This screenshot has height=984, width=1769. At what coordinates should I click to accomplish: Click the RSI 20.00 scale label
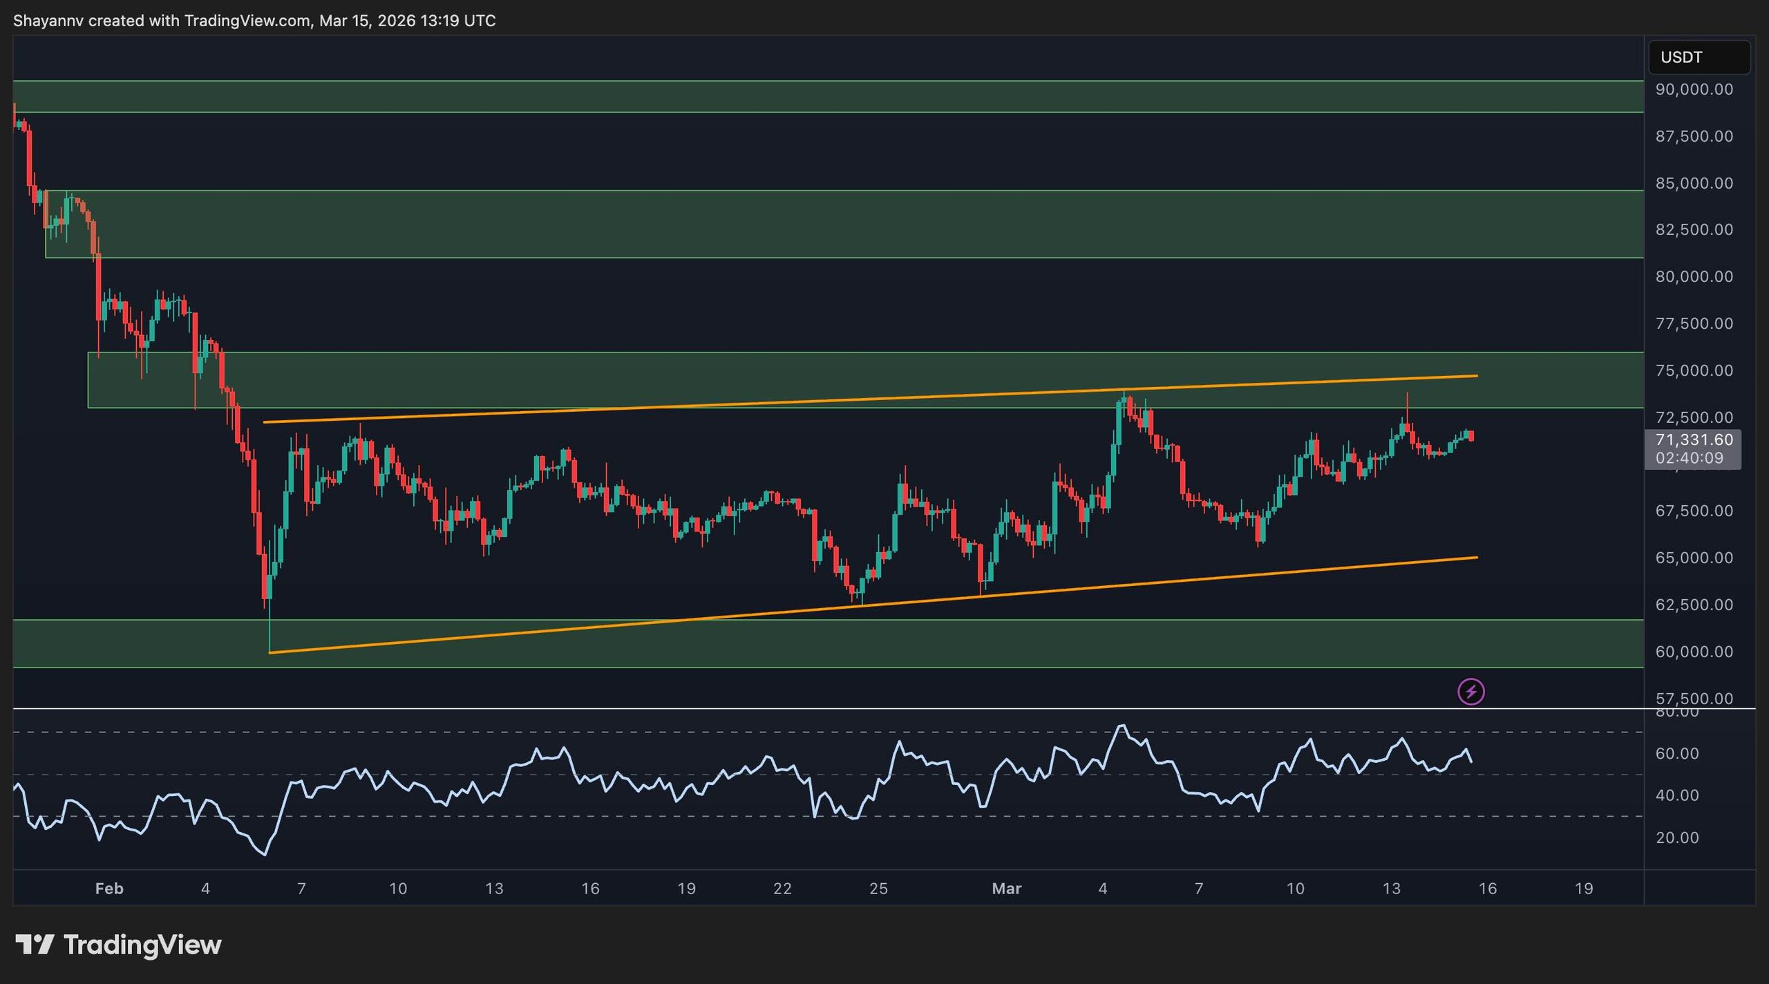1676,838
